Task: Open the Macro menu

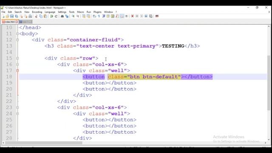Action: (80, 12)
